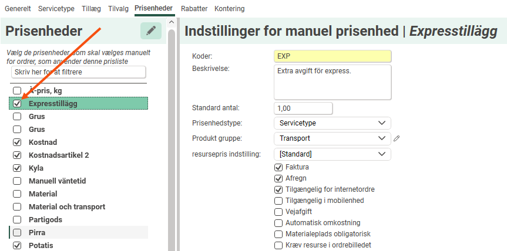Open the Prisenhedstype dropdown
The image size is (507, 251).
[x=332, y=123]
